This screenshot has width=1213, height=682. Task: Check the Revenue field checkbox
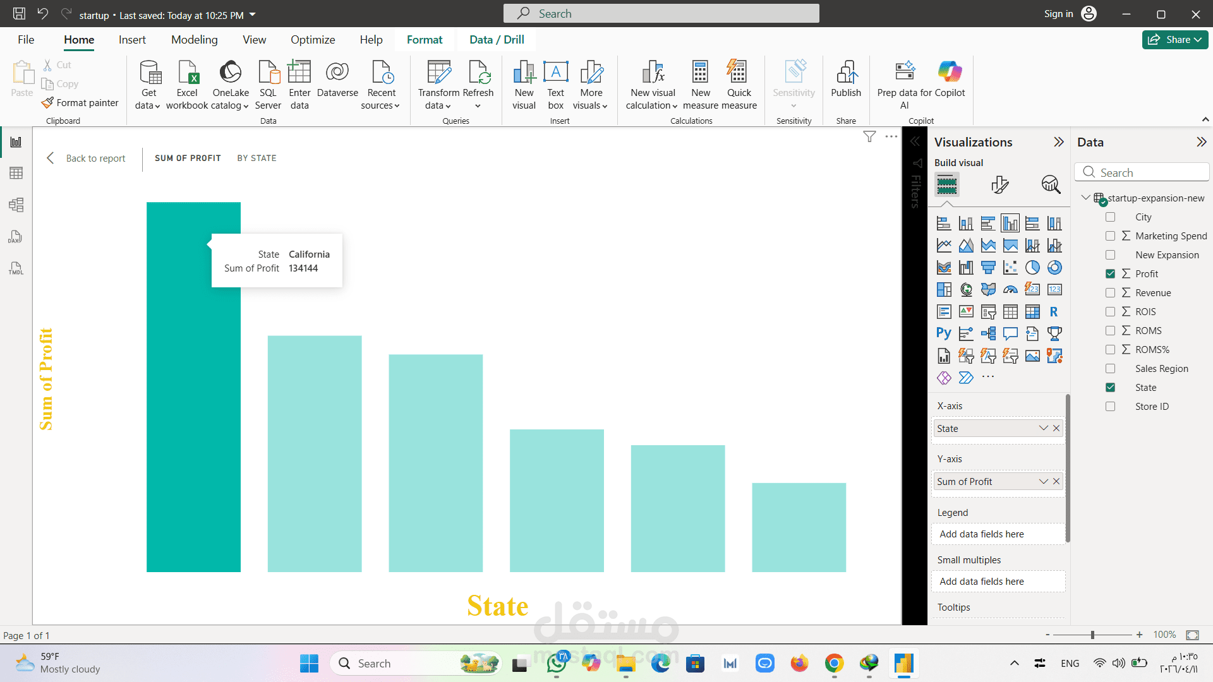click(x=1110, y=293)
